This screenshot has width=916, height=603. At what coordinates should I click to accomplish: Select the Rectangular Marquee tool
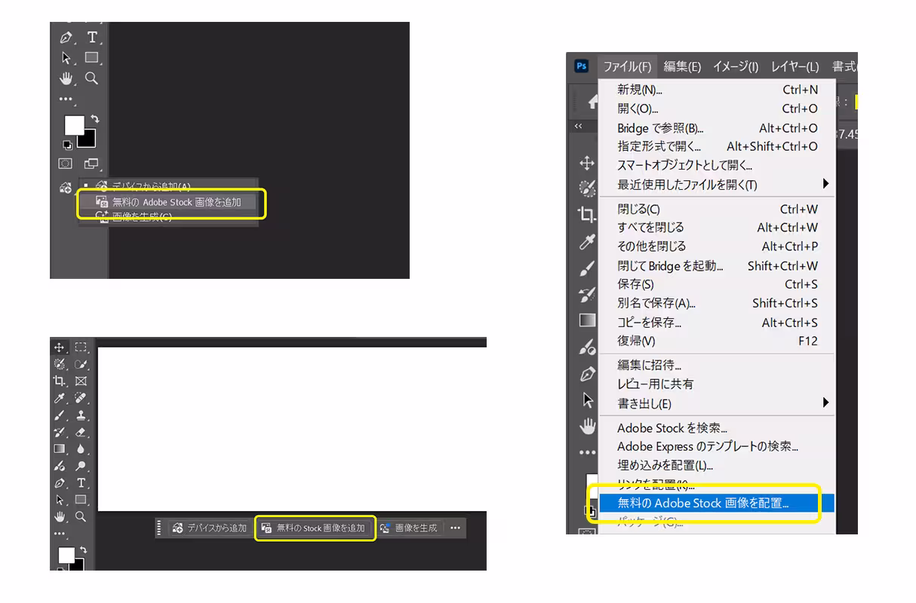pyautogui.click(x=81, y=347)
